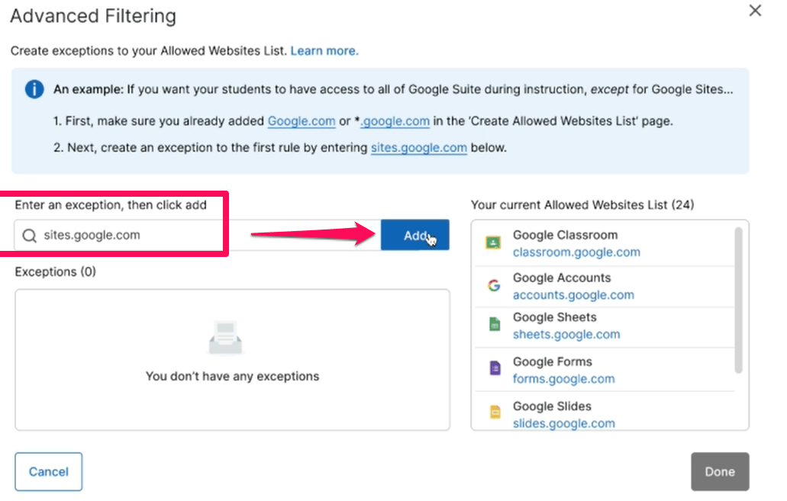Click the empty exceptions inbox icon

tap(225, 338)
